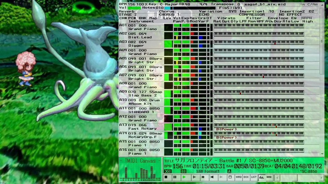Screen dimensions: 328x184
Task: Click the B(Power) chord label under A14
Action: coord(227,137)
